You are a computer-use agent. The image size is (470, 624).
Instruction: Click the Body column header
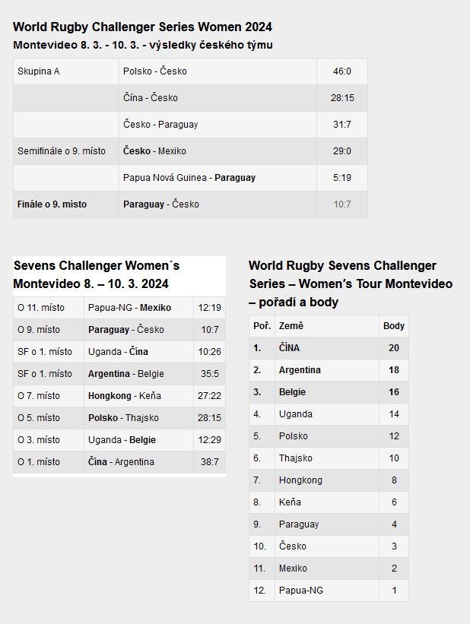tap(393, 326)
